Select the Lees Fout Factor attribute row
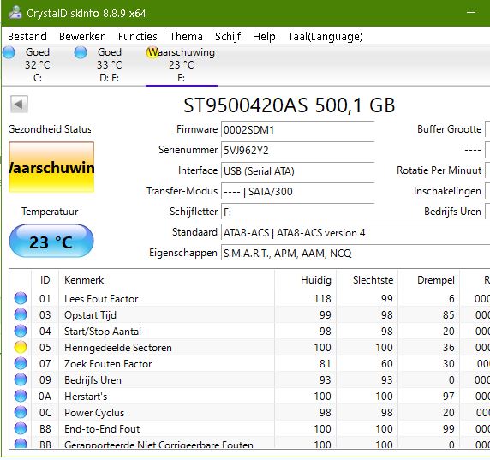Viewport: 490px width, 460px height. [249, 298]
